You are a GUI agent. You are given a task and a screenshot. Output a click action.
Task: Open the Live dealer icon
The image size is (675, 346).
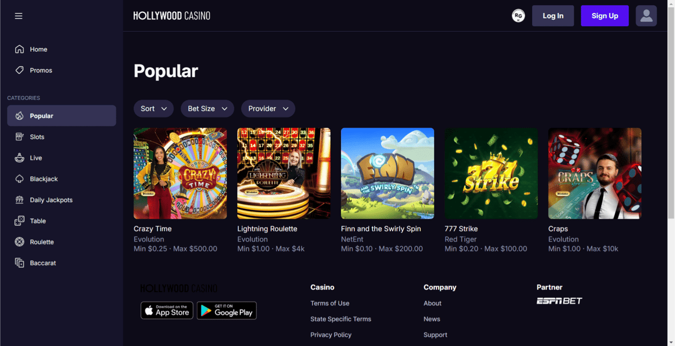point(20,158)
